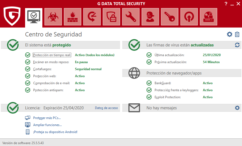Open the Cortafuegos status option

click(42, 69)
